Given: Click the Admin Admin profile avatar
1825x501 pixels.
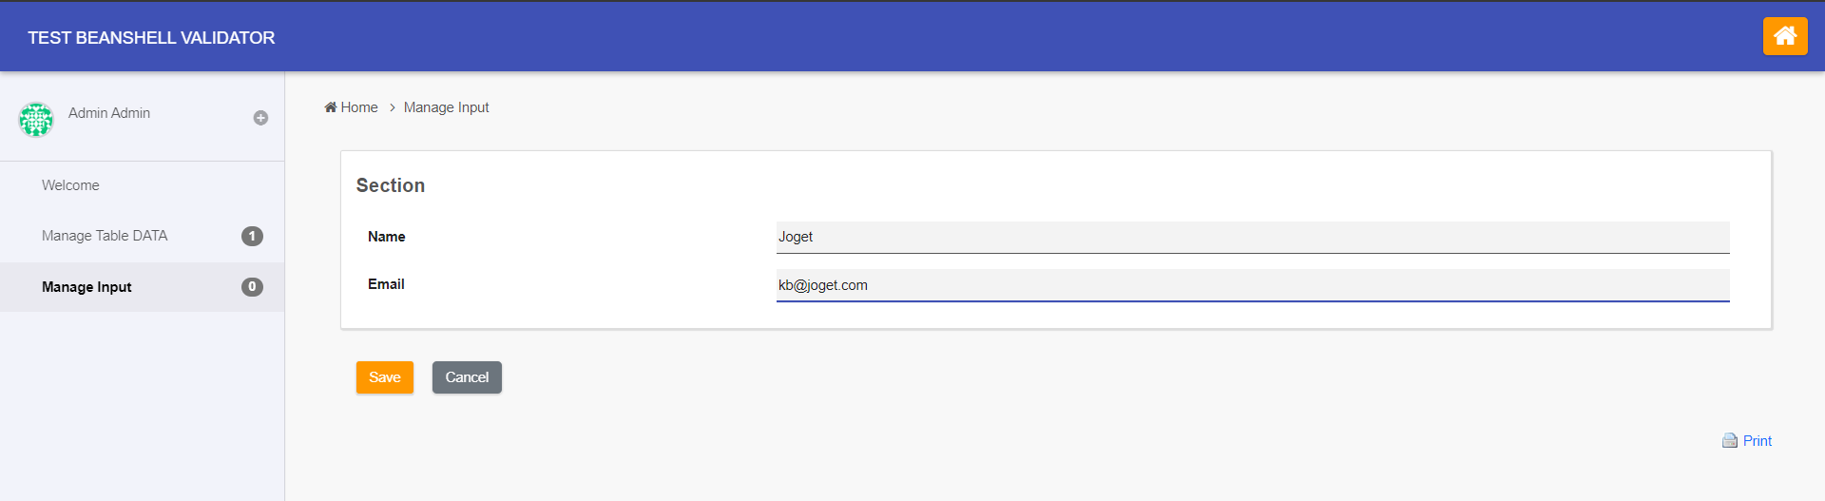Looking at the screenshot, I should [36, 120].
